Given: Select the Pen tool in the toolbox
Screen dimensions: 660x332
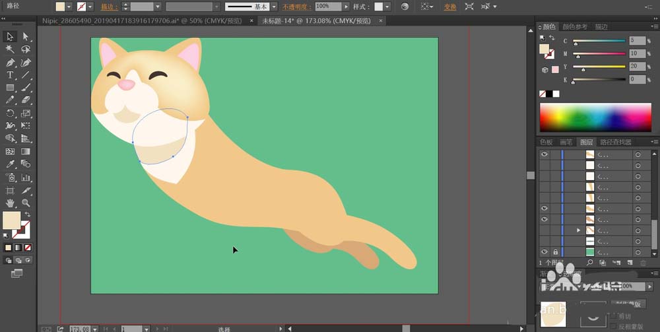Looking at the screenshot, I should pyautogui.click(x=10, y=63).
